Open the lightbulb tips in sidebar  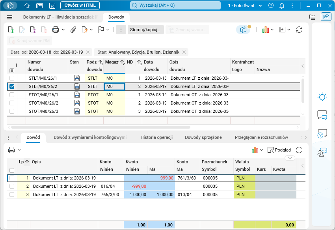coord(322,97)
